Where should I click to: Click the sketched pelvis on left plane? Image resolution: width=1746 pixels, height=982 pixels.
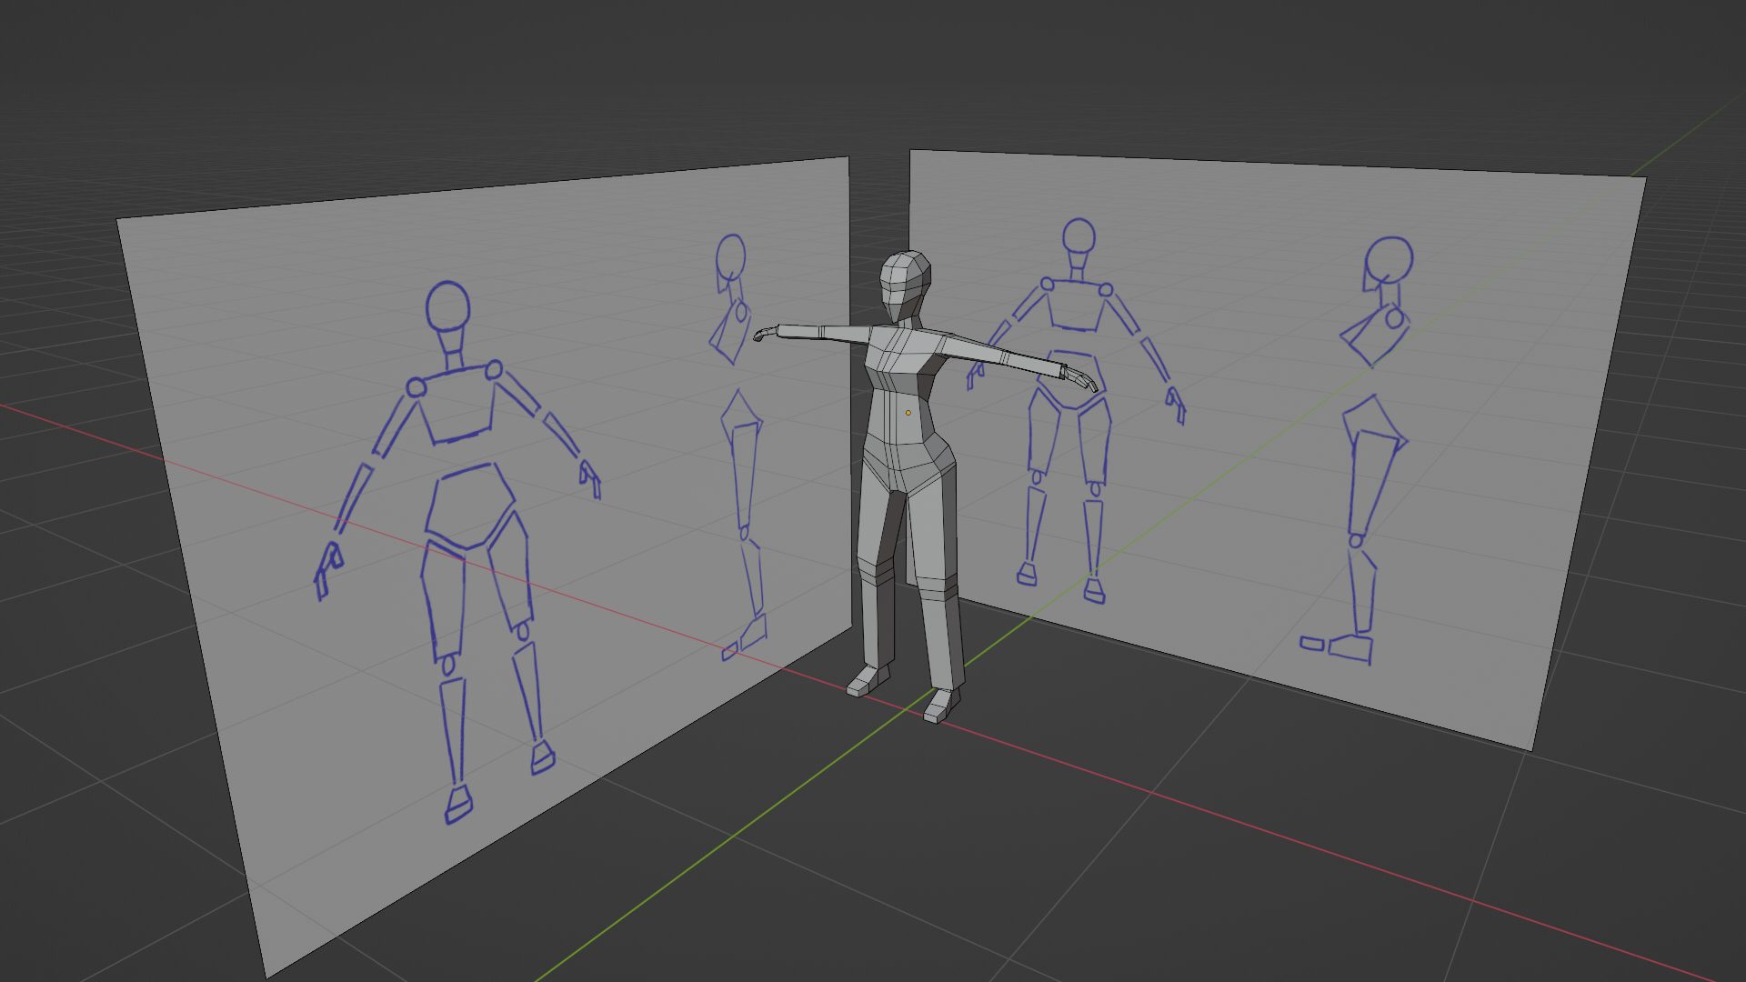468,506
